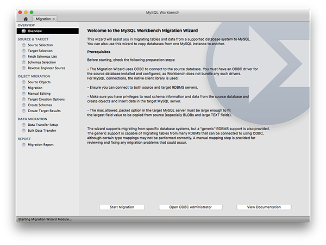
Task: Click the Source Selection step bullet icon
Action: click(24, 45)
